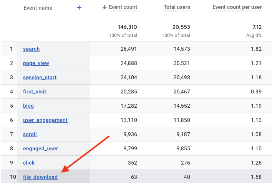
Task: Open the click event link
Action: (x=29, y=163)
